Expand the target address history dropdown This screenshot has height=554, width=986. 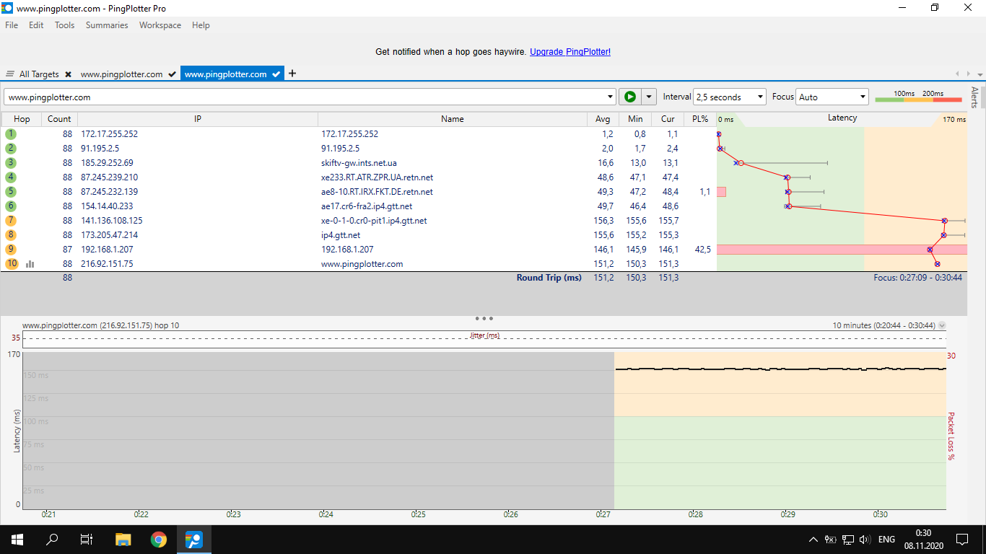click(x=611, y=97)
